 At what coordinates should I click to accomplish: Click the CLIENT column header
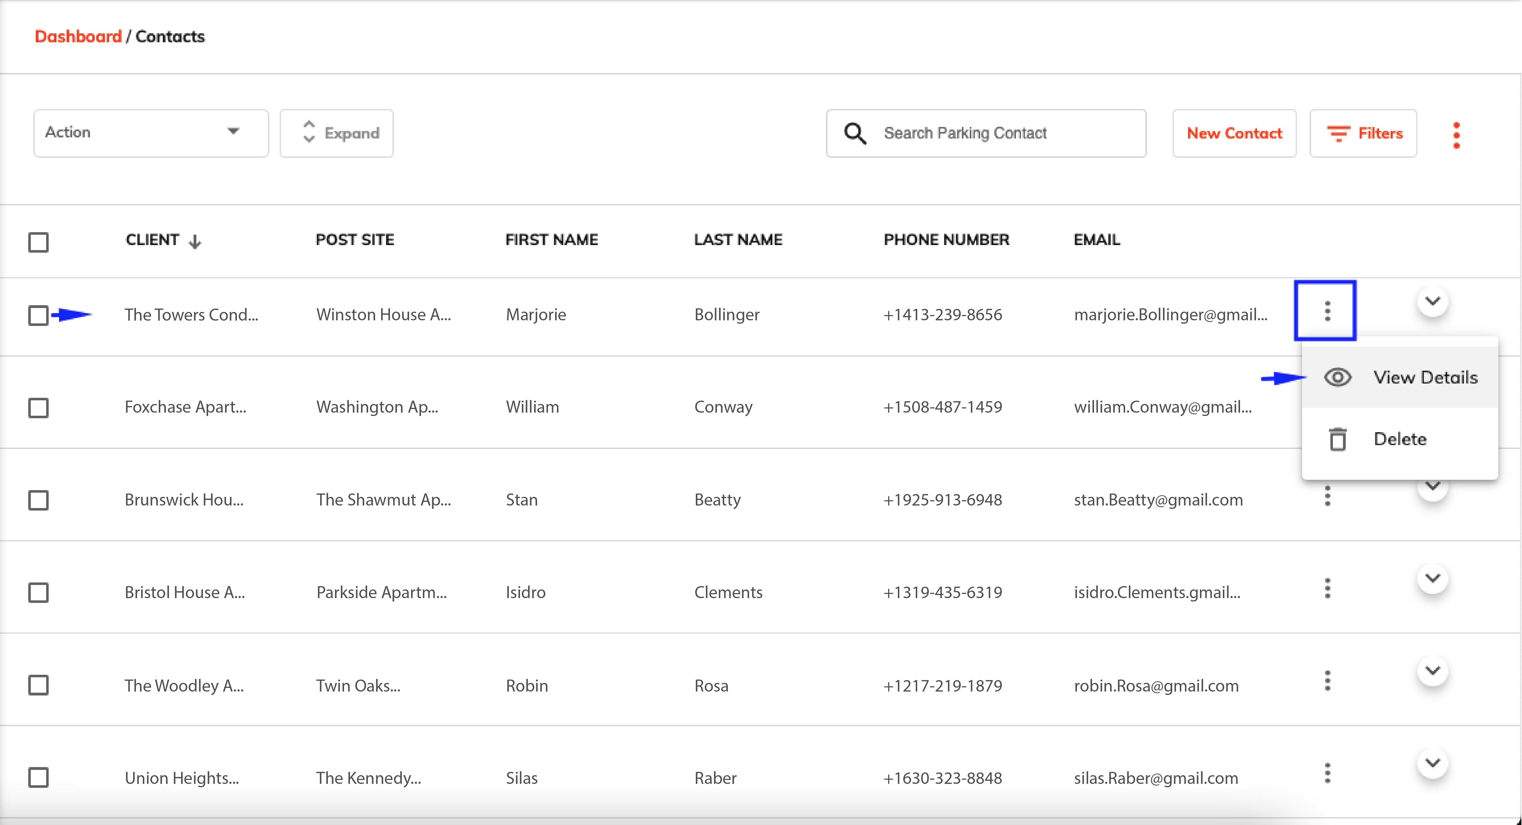click(152, 239)
